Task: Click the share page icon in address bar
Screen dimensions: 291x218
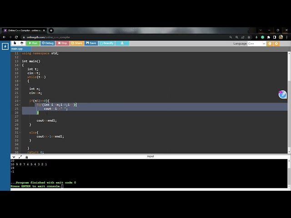Action: [243, 37]
